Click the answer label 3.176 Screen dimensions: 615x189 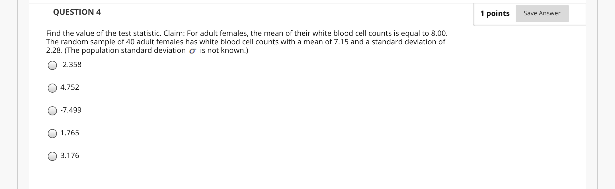point(70,155)
